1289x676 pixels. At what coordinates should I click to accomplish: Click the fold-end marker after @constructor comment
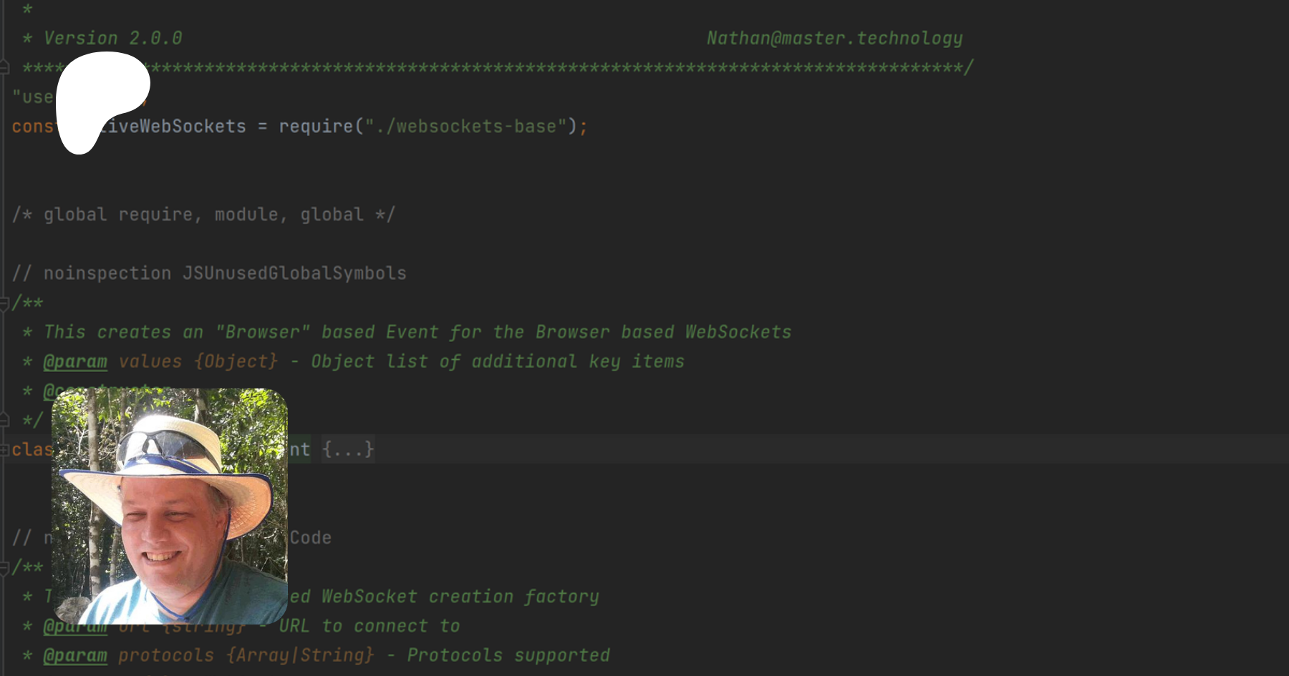click(4, 420)
